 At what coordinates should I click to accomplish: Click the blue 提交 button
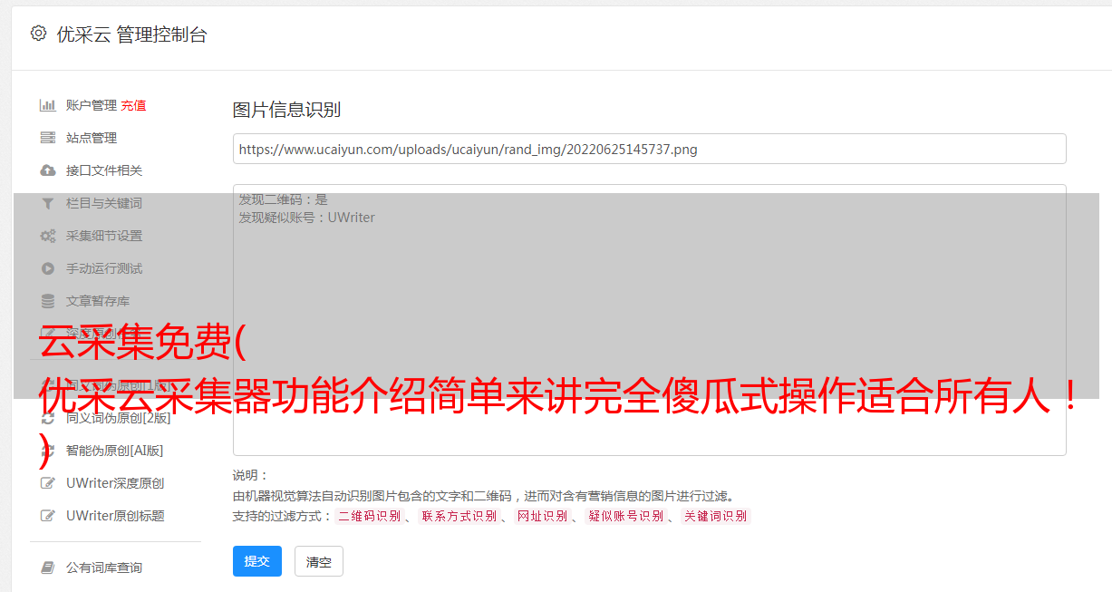[x=257, y=561]
